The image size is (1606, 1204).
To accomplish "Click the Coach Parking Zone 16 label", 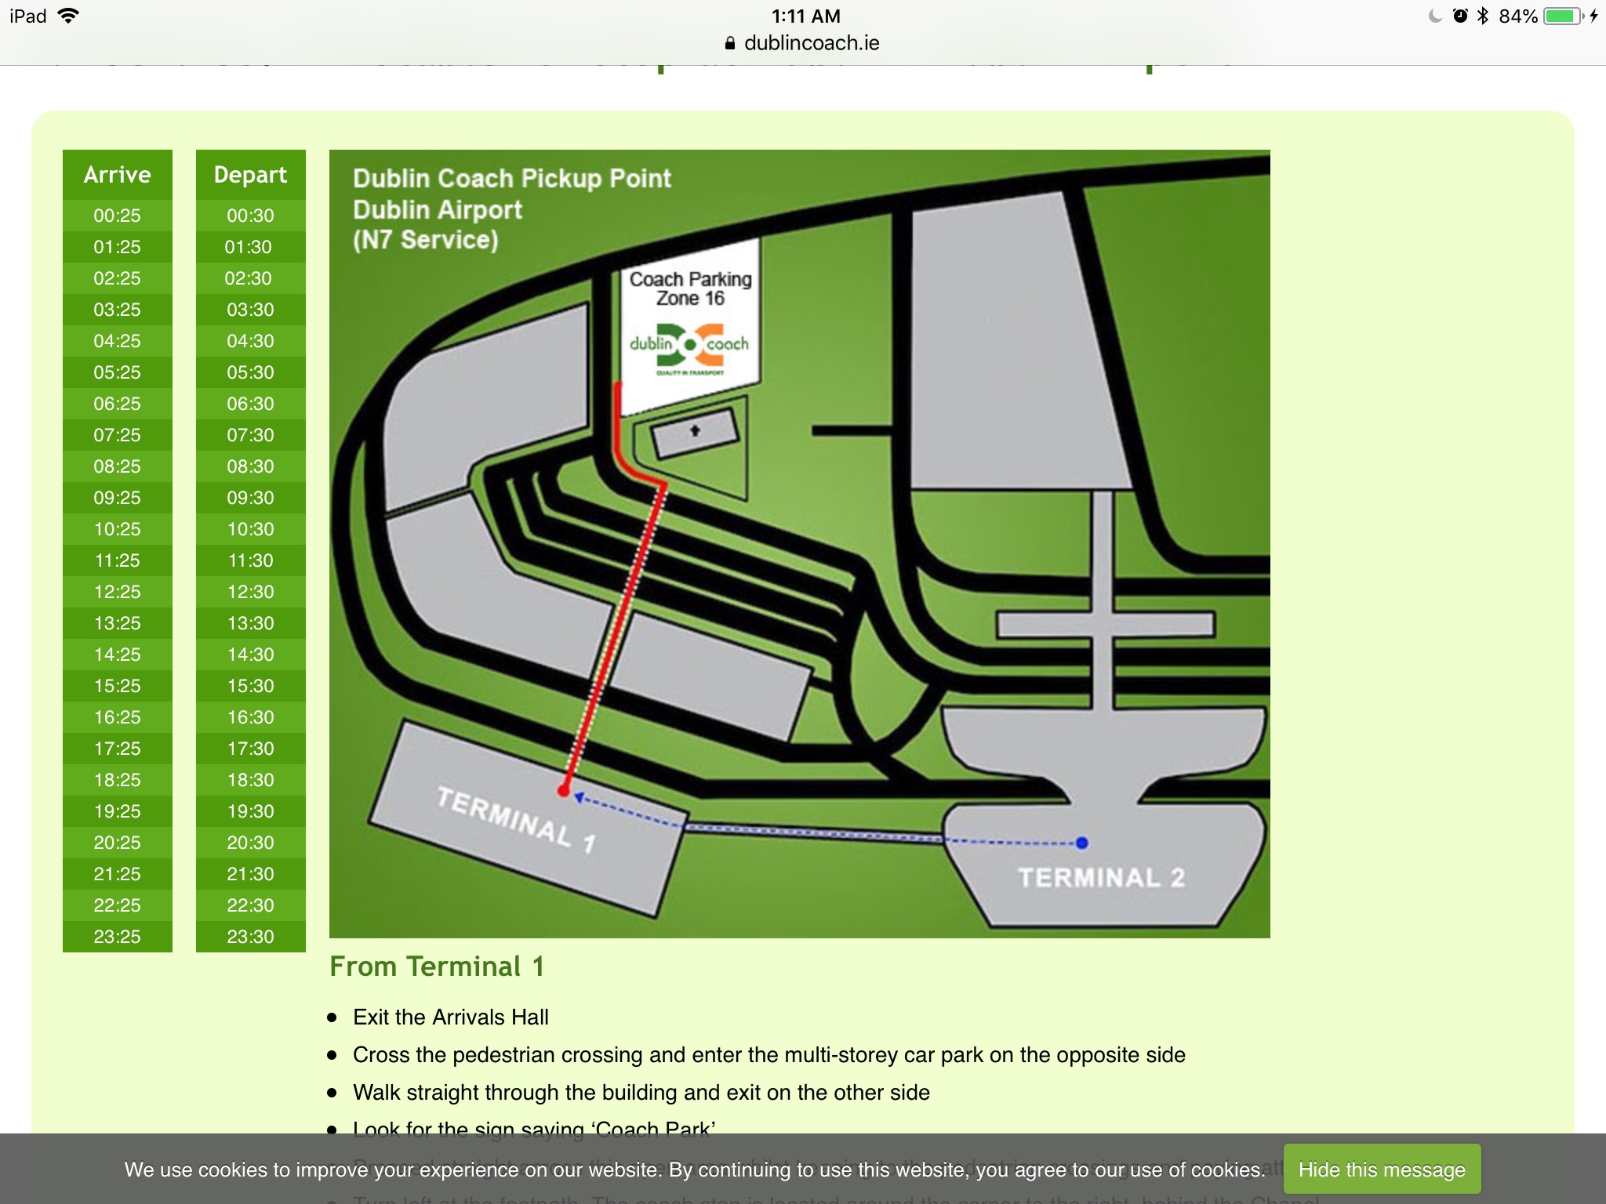I will (x=690, y=288).
